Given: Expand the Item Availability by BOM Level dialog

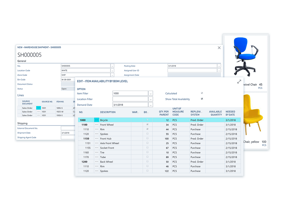Looking at the screenshot, I should (239, 82).
